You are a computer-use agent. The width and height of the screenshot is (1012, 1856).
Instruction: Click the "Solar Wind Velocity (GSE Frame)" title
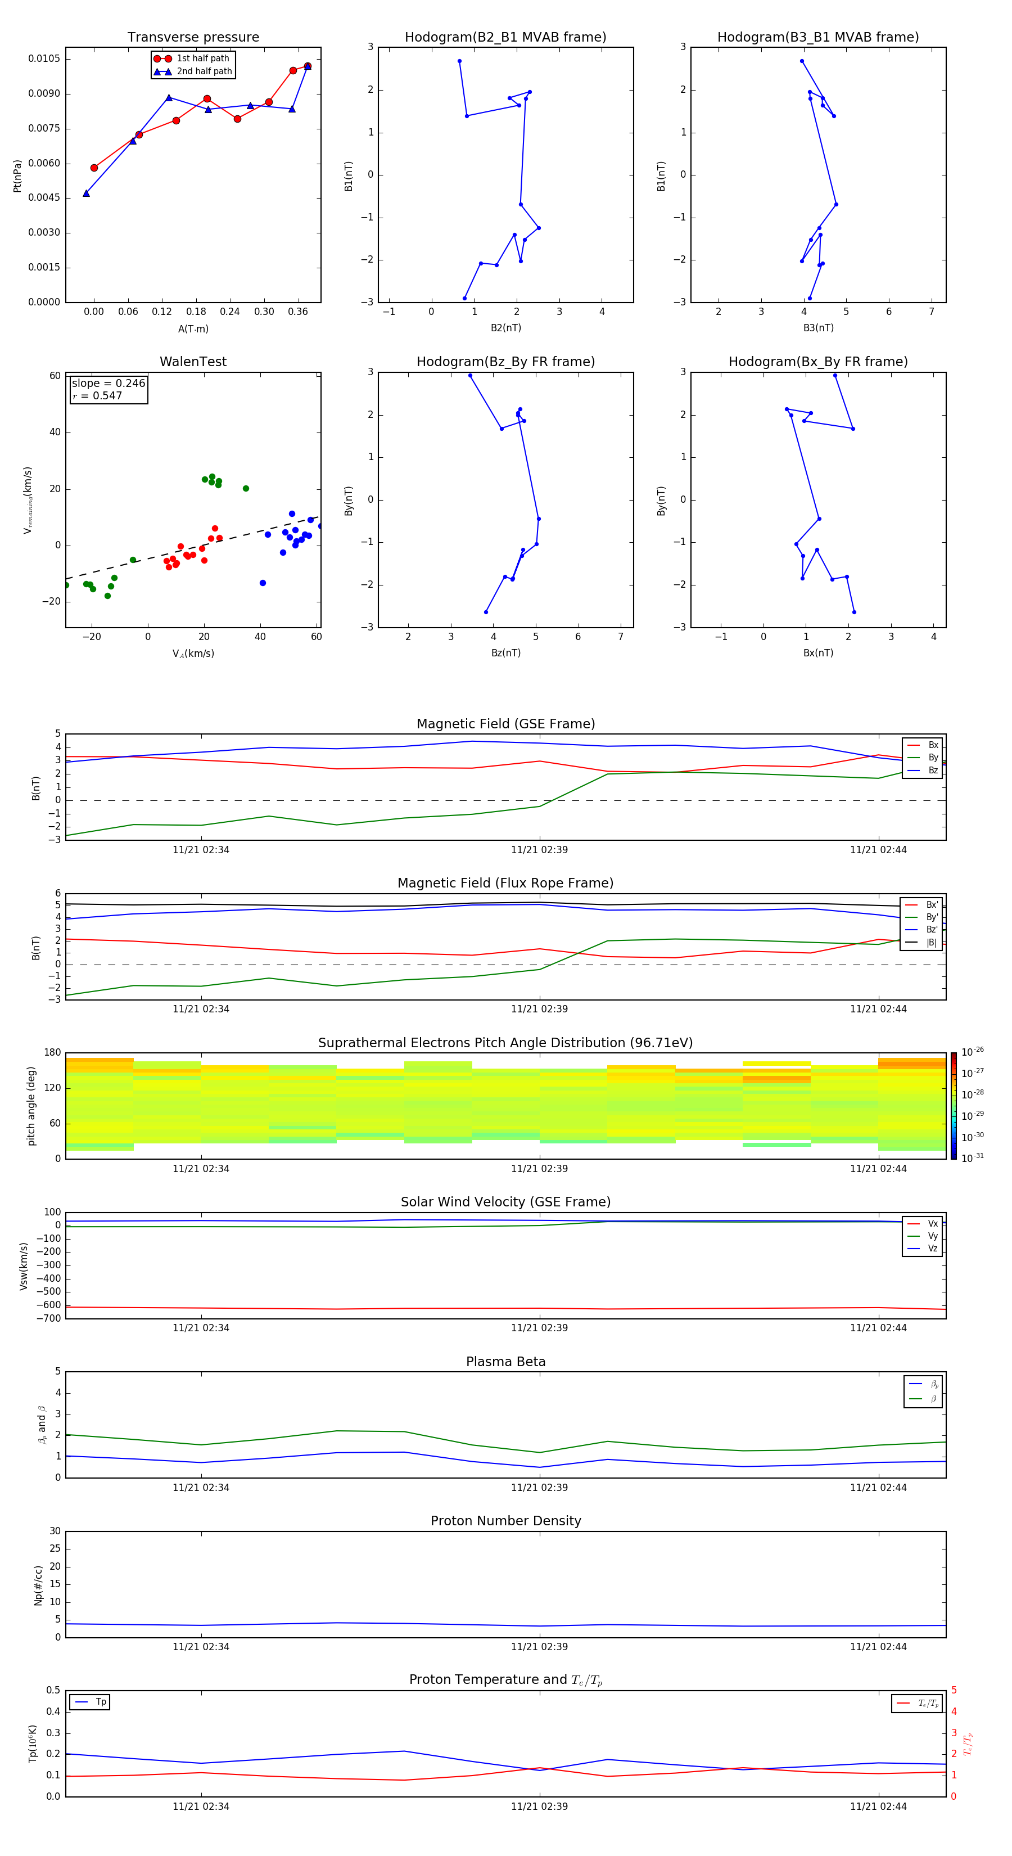pyautogui.click(x=505, y=1202)
